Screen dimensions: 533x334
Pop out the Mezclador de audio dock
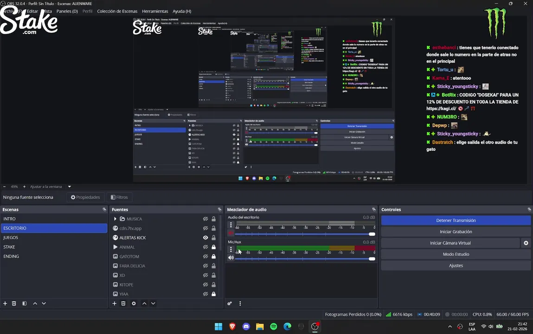click(374, 210)
